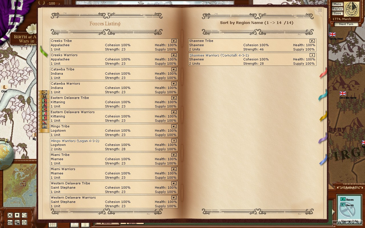Open the Menu button
365x228 pixels.
pos(337,4)
